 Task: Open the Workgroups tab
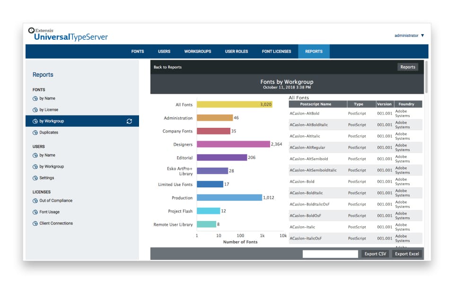point(198,51)
